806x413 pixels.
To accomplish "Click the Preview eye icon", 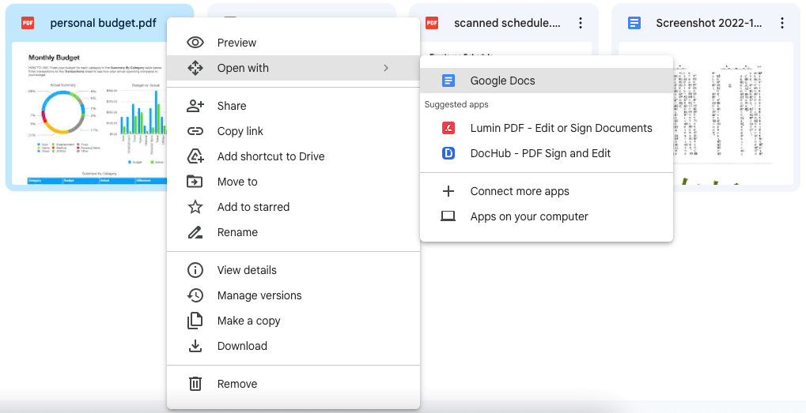I will point(195,43).
